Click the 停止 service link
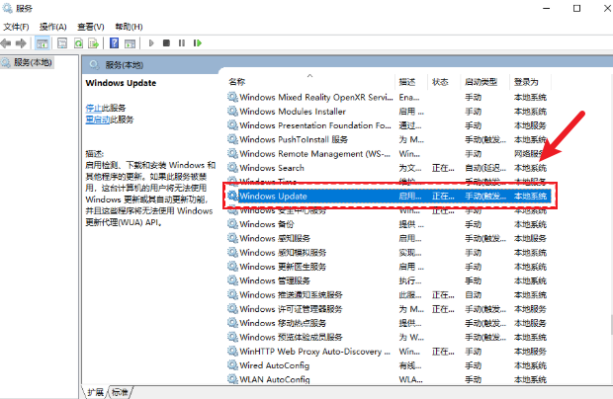Image resolution: width=613 pixels, height=399 pixels. click(94, 108)
